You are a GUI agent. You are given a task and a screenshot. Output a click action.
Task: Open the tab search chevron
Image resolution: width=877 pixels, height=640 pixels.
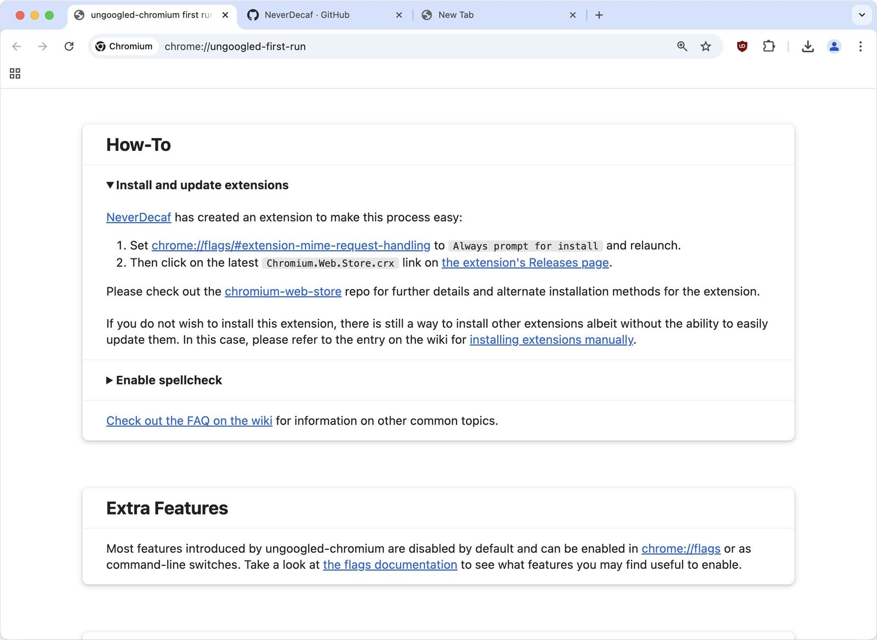point(861,15)
